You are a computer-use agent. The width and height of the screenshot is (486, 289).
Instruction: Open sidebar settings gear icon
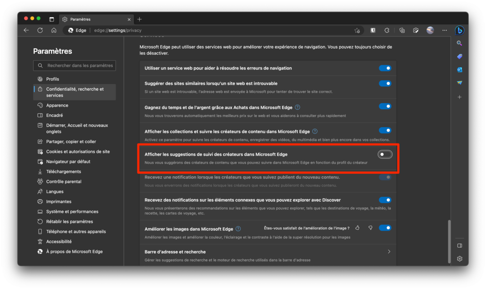[460, 259]
